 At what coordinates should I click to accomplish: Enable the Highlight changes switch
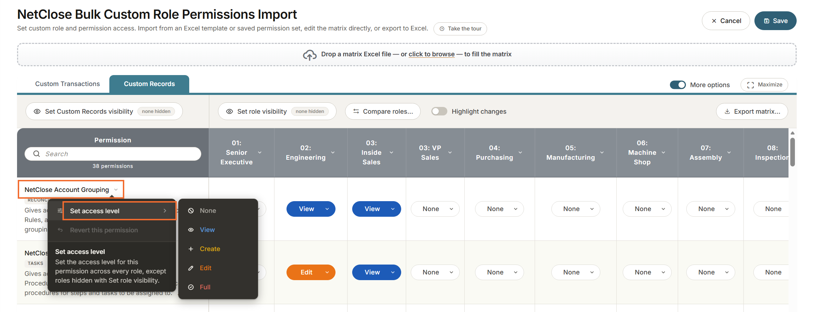(x=439, y=112)
